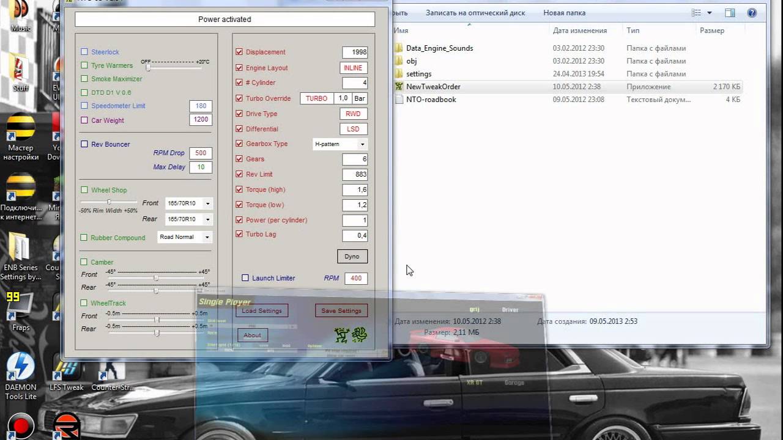Select the settings folder icon in Explorer
This screenshot has height=440, width=783.
[399, 74]
